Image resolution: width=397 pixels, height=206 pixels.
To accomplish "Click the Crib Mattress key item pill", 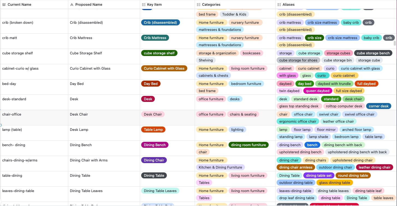I will pos(155,38).
